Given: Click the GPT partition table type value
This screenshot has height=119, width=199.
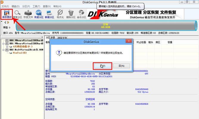Looking at the screenshot, I should click(146, 74).
